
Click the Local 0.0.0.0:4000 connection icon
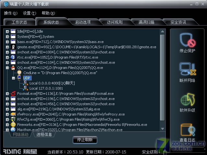point(25,83)
